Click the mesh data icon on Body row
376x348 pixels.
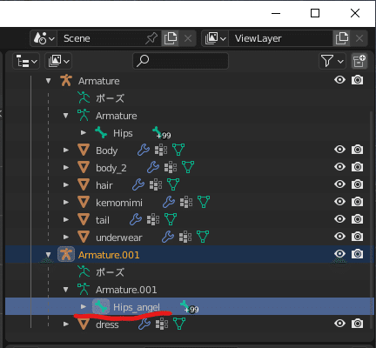(178, 150)
